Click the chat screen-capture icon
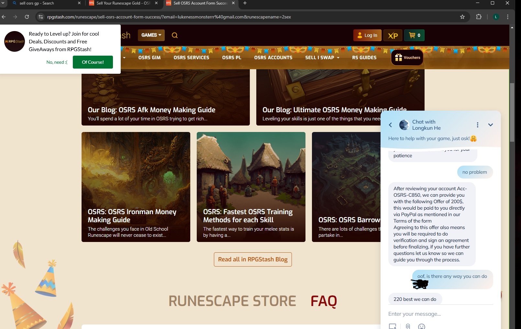 [393, 326]
